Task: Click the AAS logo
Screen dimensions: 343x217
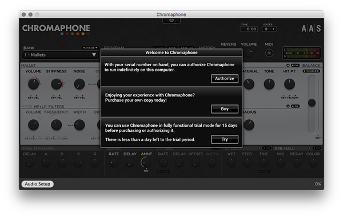Action: pyautogui.click(x=311, y=29)
